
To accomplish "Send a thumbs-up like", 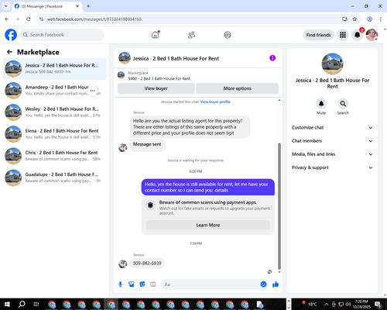I will pyautogui.click(x=276, y=284).
